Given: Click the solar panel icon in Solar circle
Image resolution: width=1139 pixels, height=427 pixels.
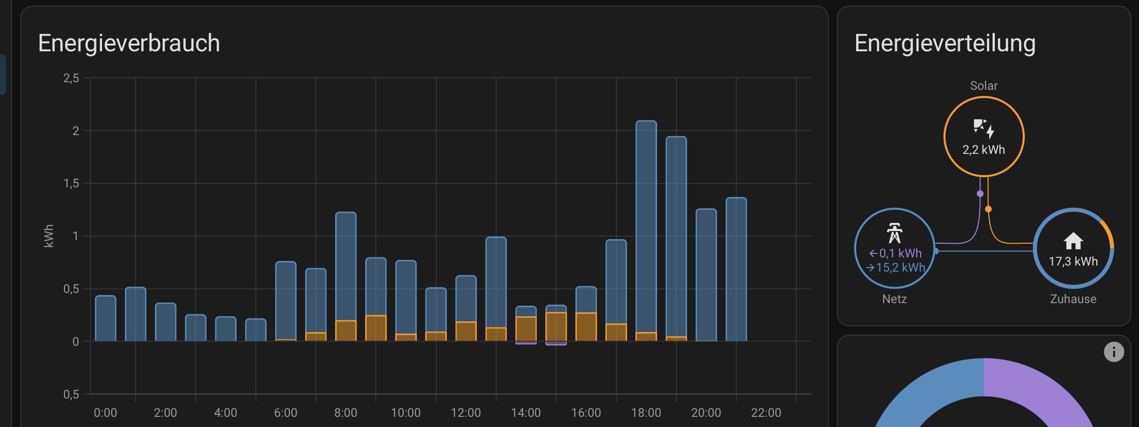Looking at the screenshot, I should pyautogui.click(x=984, y=129).
